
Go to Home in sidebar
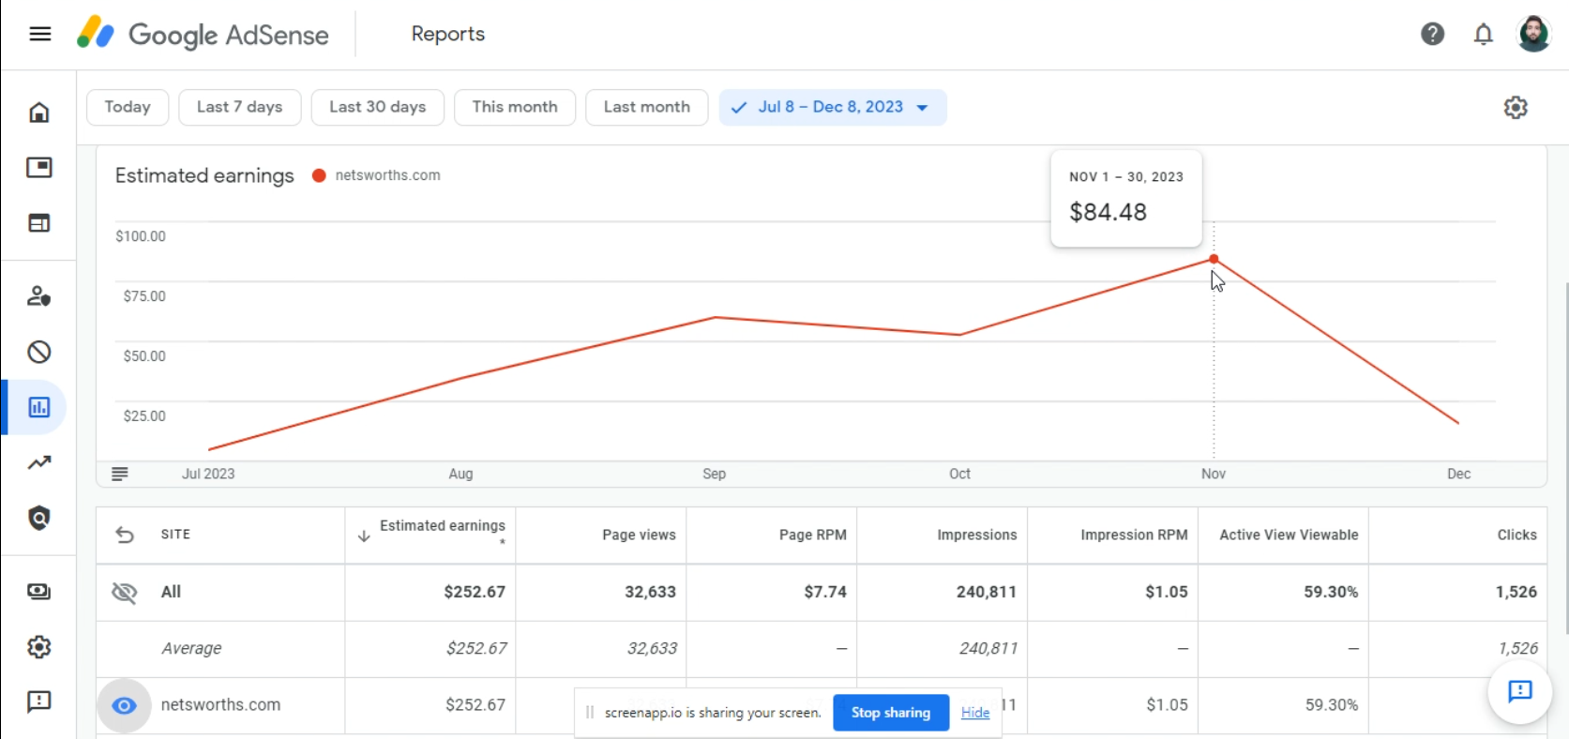(39, 113)
